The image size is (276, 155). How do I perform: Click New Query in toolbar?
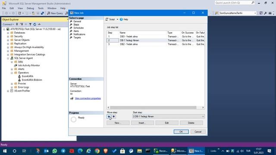point(55,13)
